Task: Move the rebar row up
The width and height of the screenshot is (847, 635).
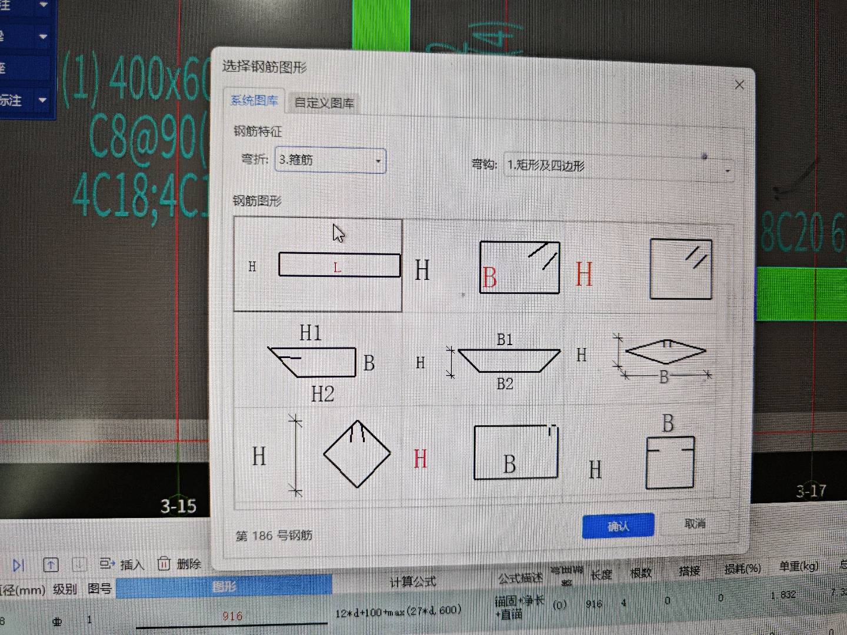Action: (51, 565)
